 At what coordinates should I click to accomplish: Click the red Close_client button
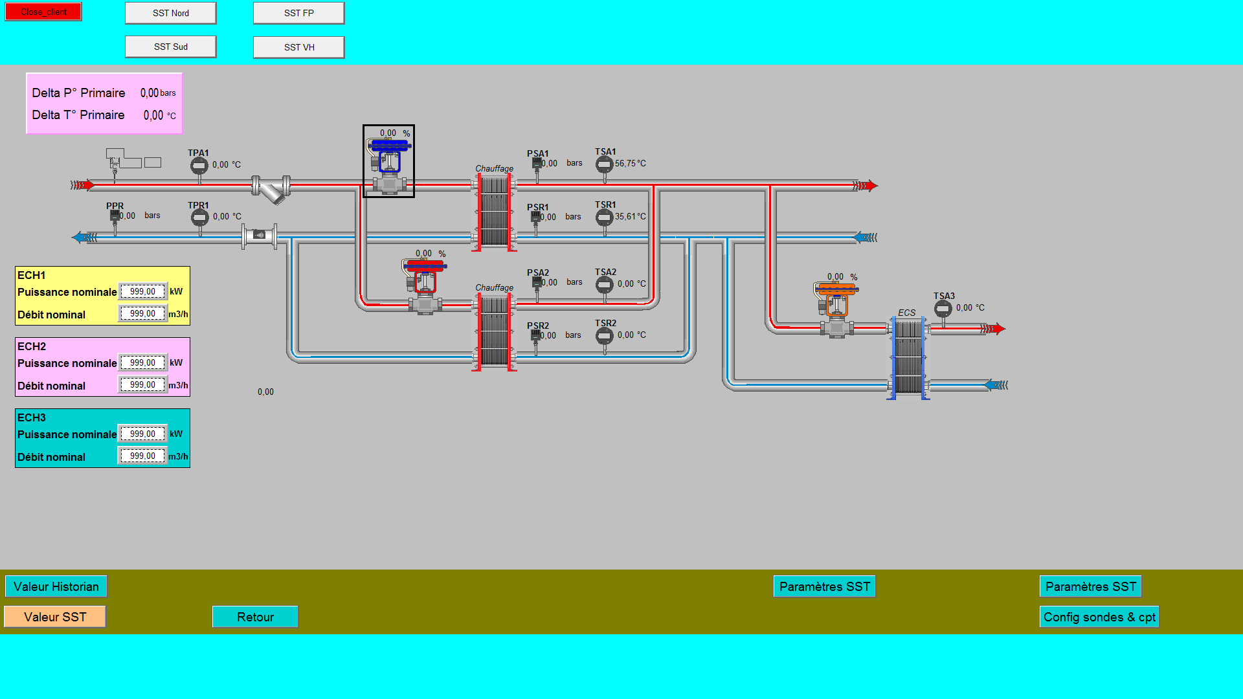(43, 12)
